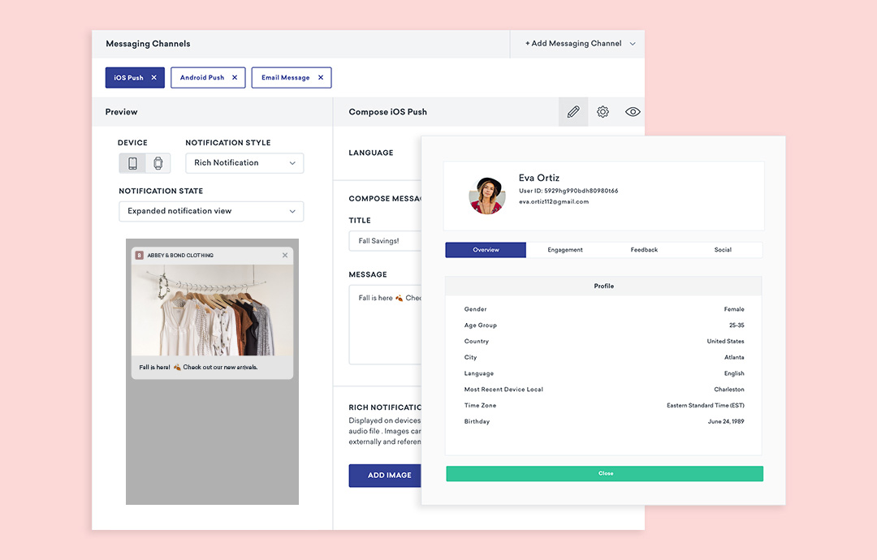The height and width of the screenshot is (560, 877).
Task: Dismiss the Abbey & Bond notification preview
Action: click(285, 256)
